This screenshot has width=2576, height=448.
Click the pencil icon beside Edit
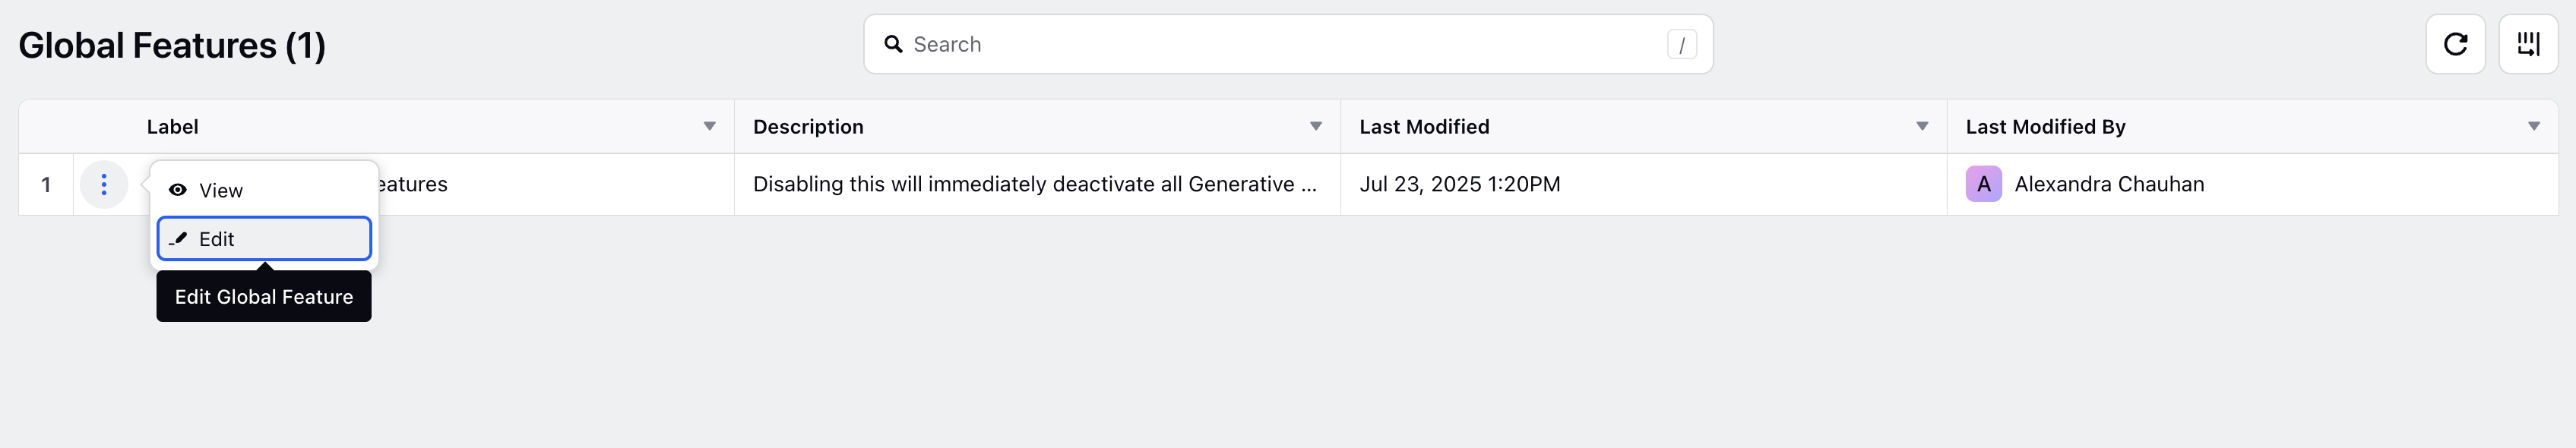pos(178,239)
